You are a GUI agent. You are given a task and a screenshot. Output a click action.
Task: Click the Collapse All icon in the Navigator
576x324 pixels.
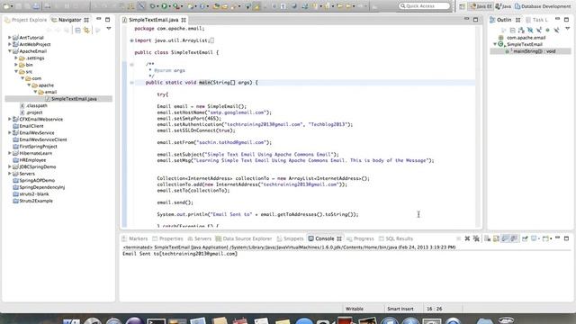coord(78,30)
